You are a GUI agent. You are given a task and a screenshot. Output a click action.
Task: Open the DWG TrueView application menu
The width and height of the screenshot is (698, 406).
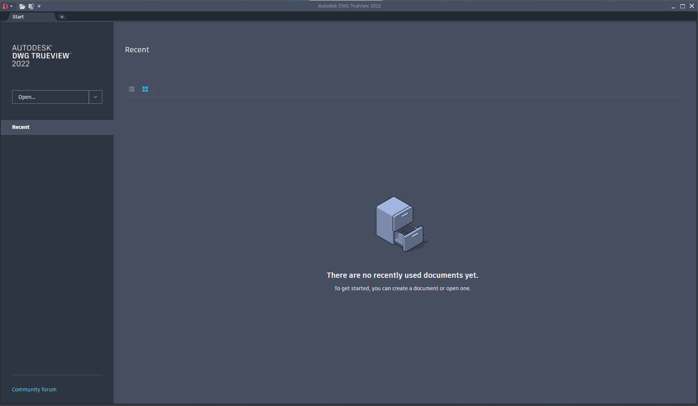point(7,6)
